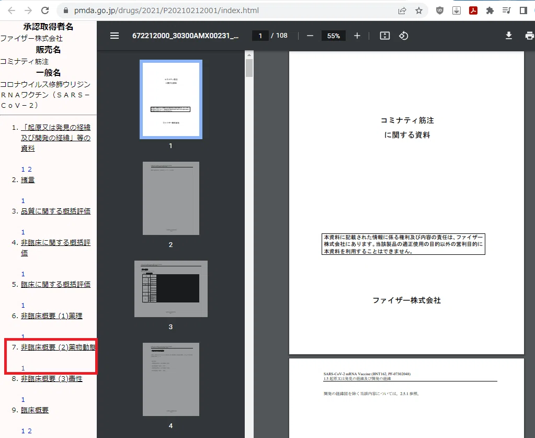This screenshot has width=535, height=438.
Task: Open file 1 under item 1
Action: 23,170
